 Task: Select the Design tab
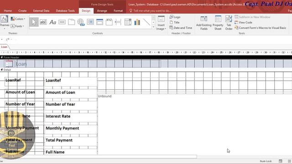pos(86,11)
